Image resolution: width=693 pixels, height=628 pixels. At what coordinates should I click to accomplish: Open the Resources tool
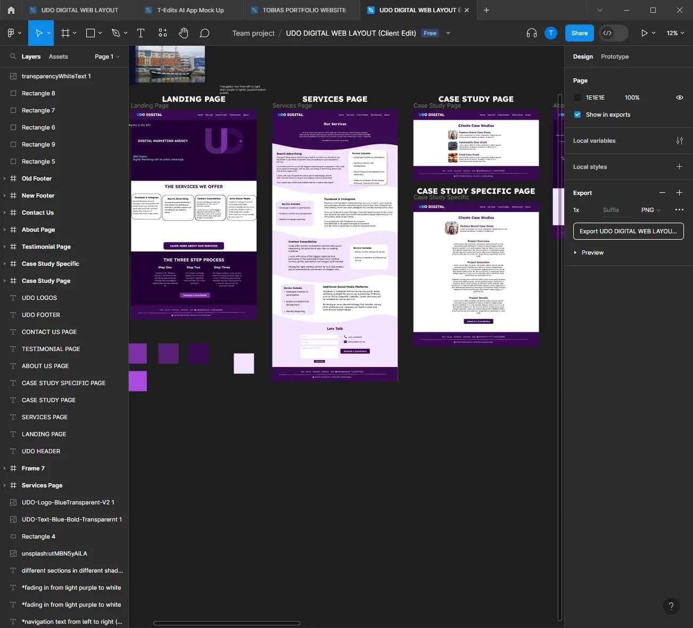point(162,33)
